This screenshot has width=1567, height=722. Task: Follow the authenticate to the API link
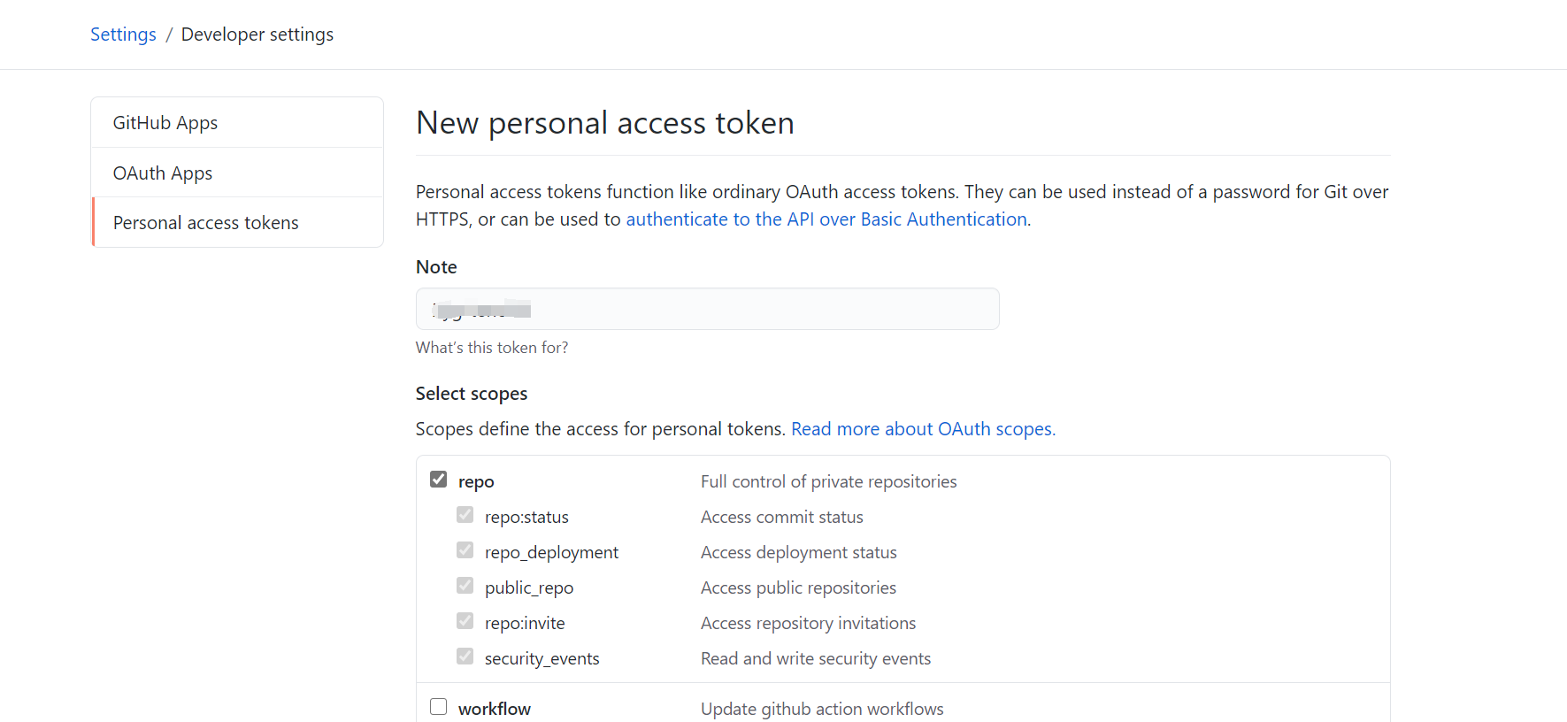826,219
